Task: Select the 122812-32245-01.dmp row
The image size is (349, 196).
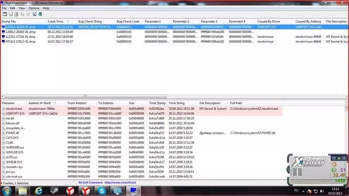Action: (x=174, y=27)
